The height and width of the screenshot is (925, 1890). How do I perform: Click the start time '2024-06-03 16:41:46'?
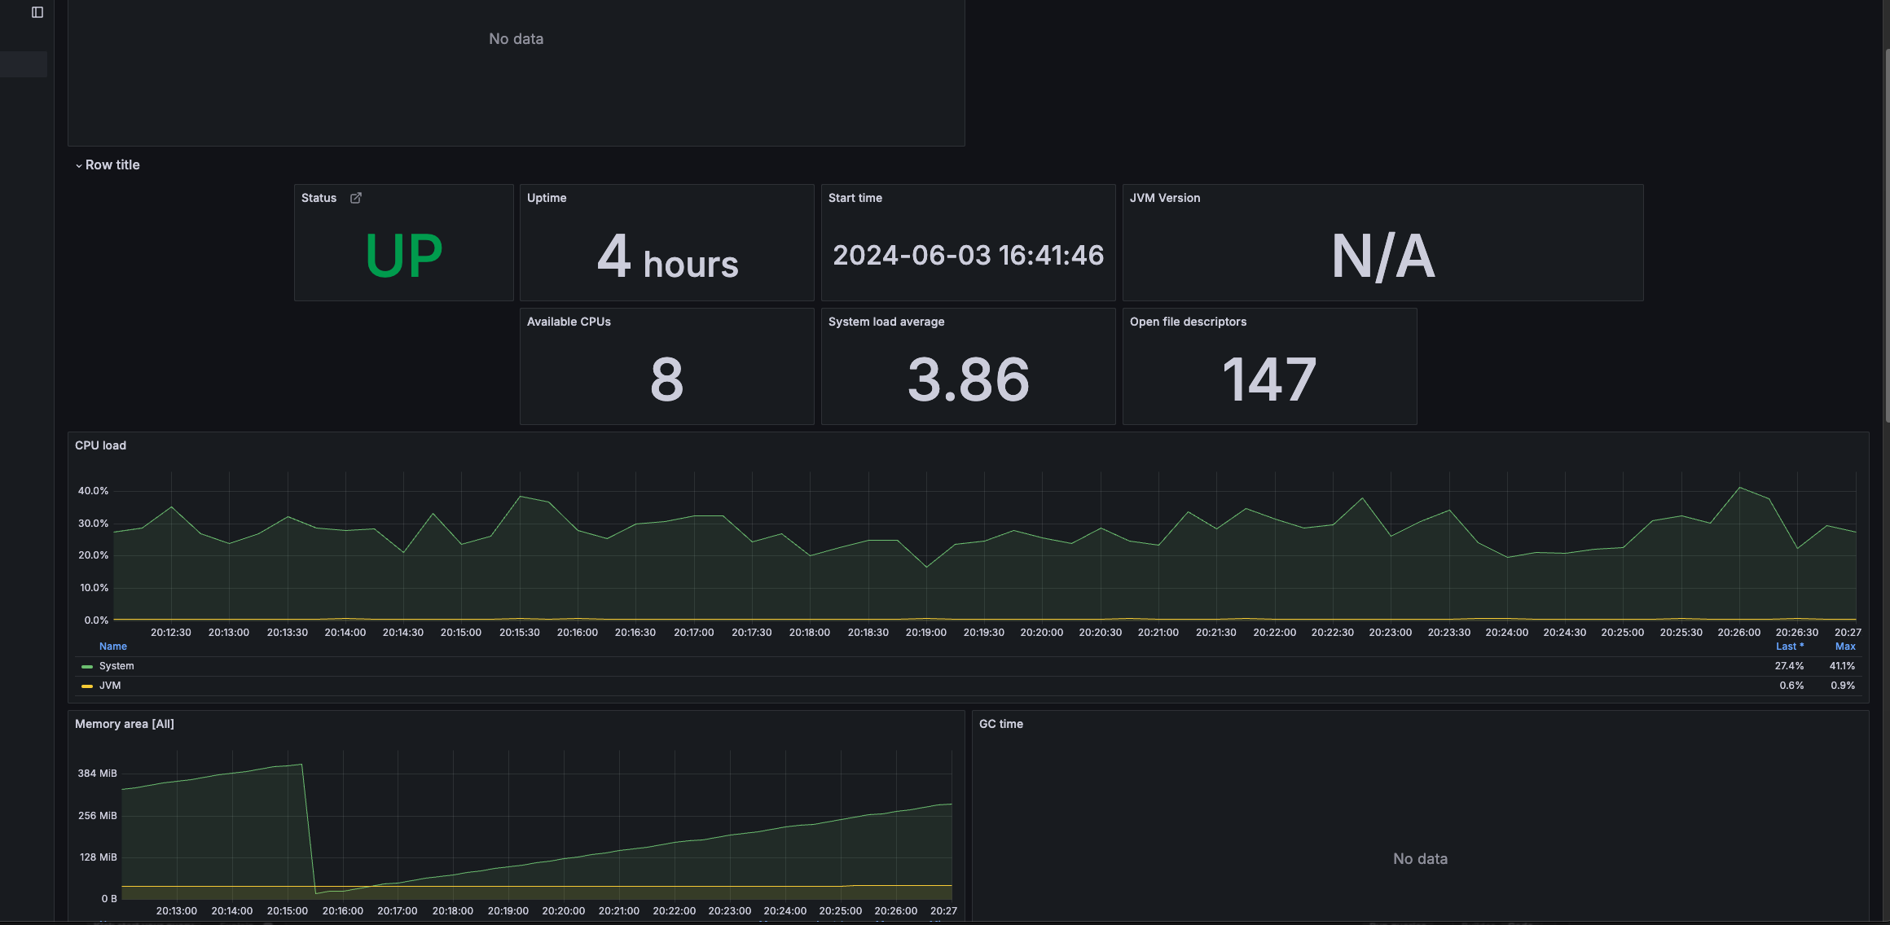pyautogui.click(x=968, y=256)
